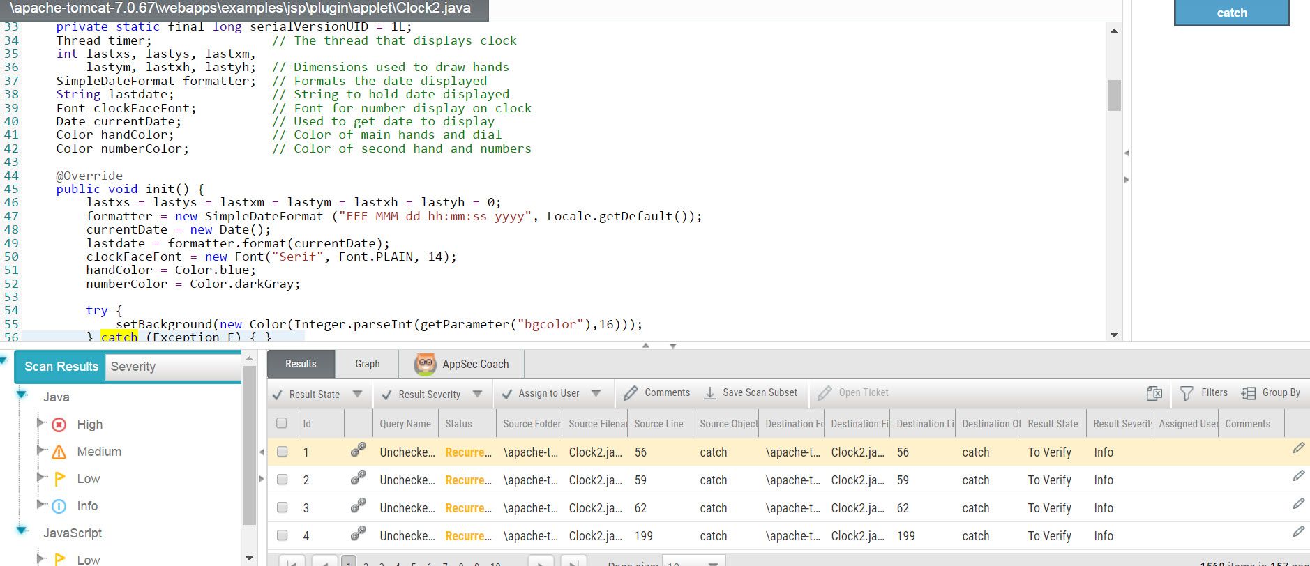The width and height of the screenshot is (1310, 566).
Task: Click the Export to Excel icon
Action: click(x=1154, y=394)
